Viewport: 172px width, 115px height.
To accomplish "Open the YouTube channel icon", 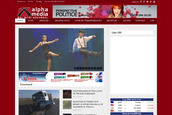I will click(154, 2).
